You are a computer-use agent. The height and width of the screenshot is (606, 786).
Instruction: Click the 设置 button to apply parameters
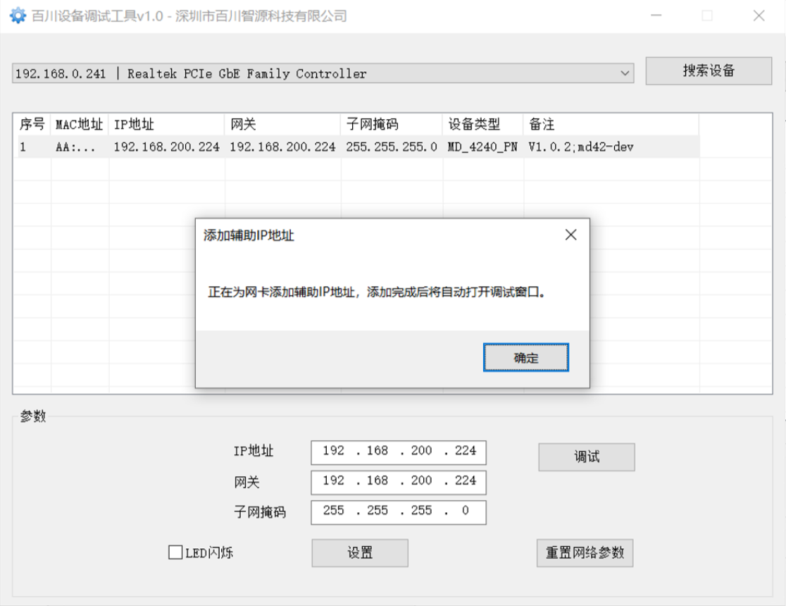pyautogui.click(x=359, y=552)
